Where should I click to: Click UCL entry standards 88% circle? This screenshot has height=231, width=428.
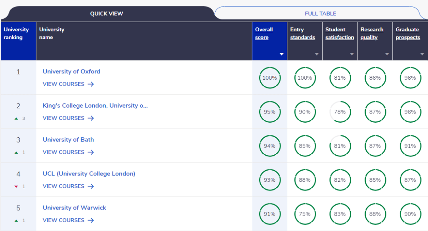pos(305,180)
